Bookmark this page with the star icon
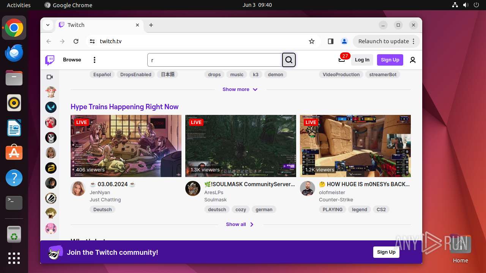486x273 pixels. 312,41
